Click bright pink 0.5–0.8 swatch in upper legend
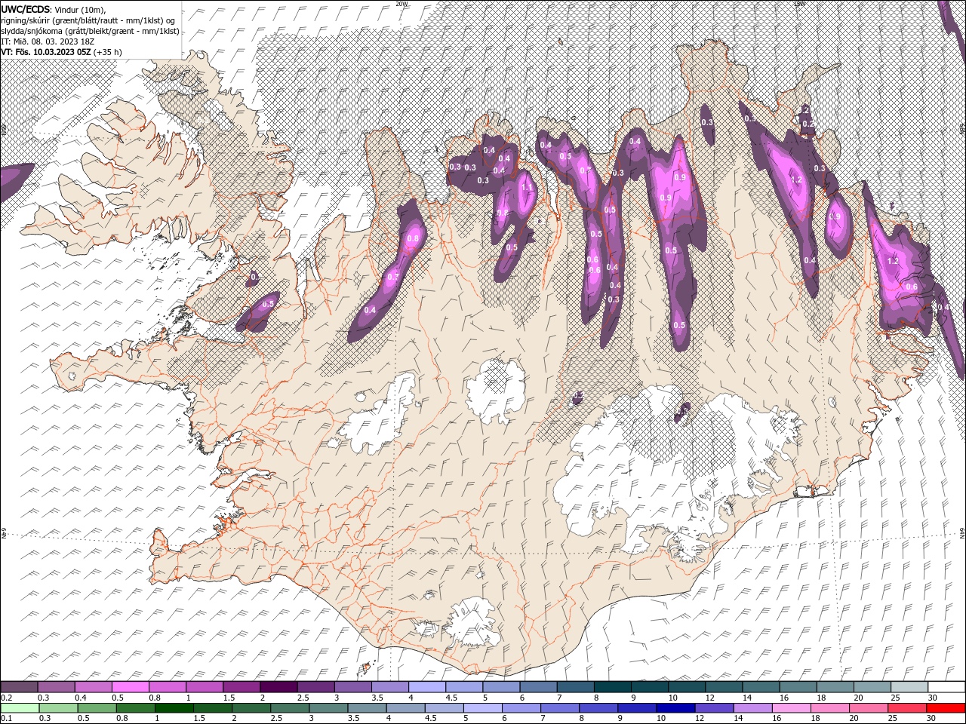966x724 pixels. (x=130, y=687)
